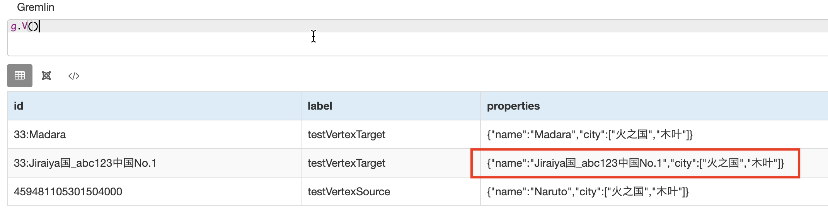
Task: Click 木叶 city value in Madara's properties
Action: point(671,135)
